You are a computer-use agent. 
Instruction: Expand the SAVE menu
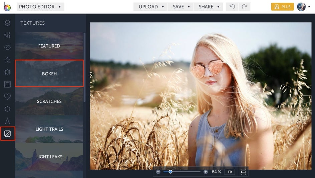(x=181, y=7)
